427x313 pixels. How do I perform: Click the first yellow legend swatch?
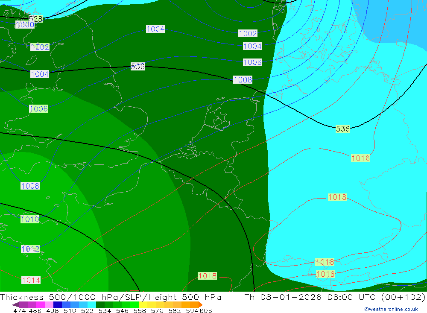coord(143,304)
